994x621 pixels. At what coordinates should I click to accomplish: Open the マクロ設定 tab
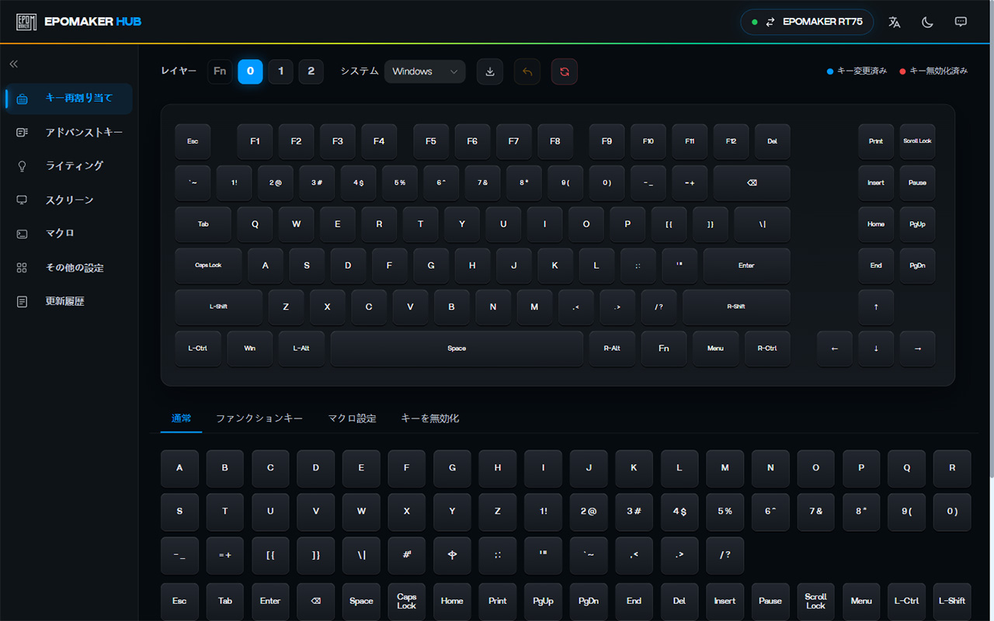(x=352, y=418)
